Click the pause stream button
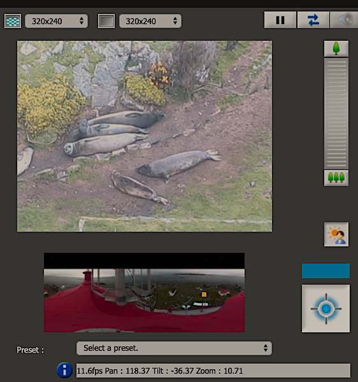Image resolution: width=358 pixels, height=382 pixels. click(280, 20)
